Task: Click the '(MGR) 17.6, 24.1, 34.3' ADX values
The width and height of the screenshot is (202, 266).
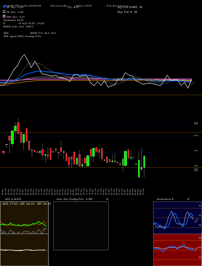Action: coord(43,33)
